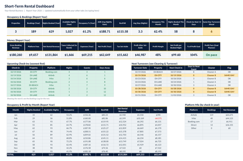
Task: Click the Cleaner header in turnovers table
Action: point(211,68)
